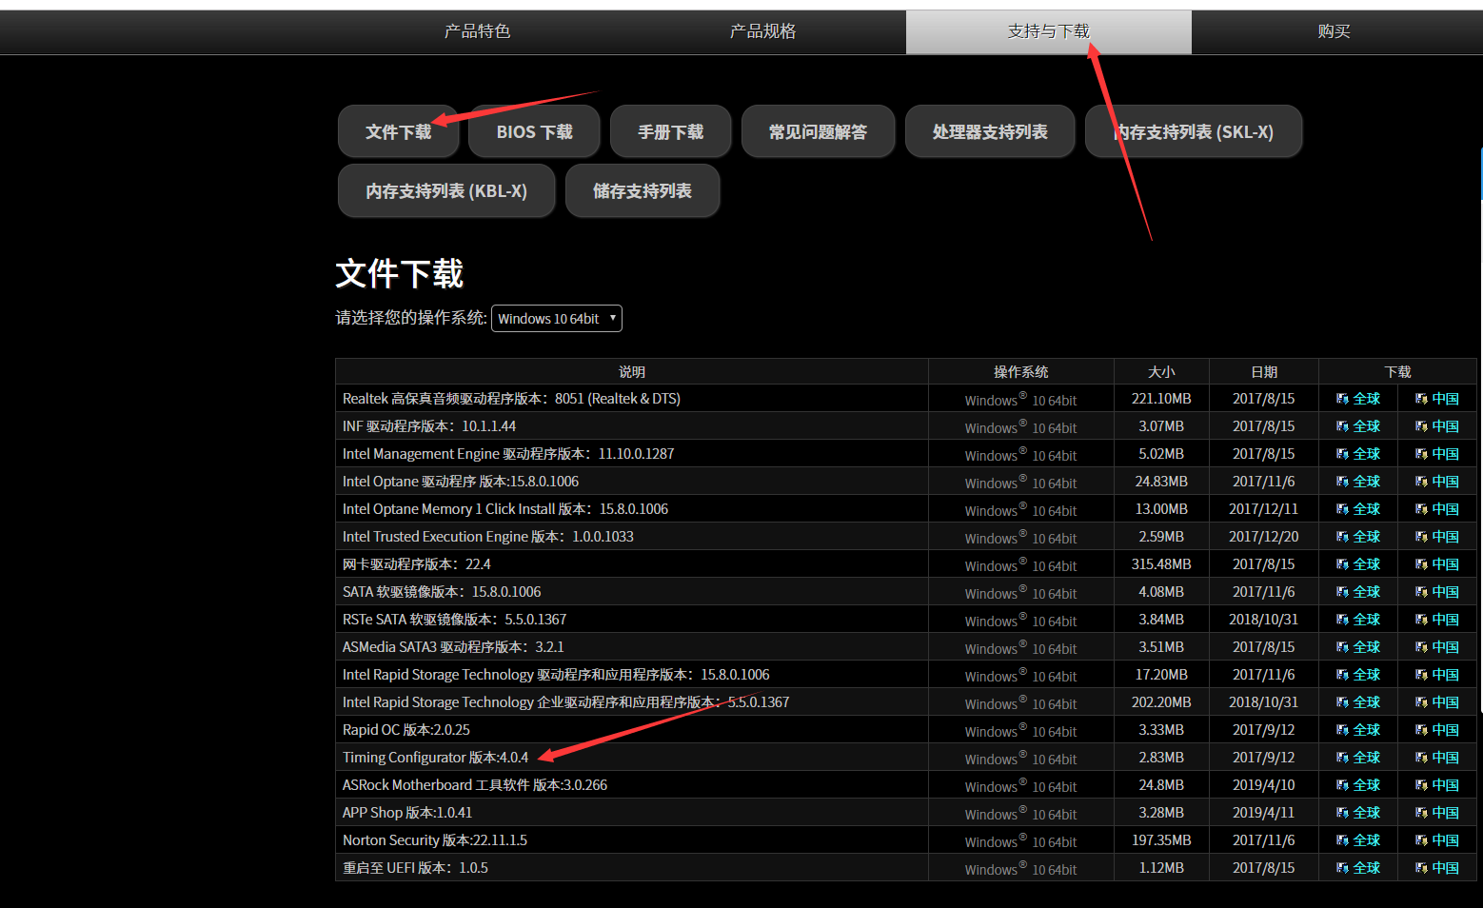
Task: Click the BIOS 下载 button
Action: pyautogui.click(x=535, y=131)
